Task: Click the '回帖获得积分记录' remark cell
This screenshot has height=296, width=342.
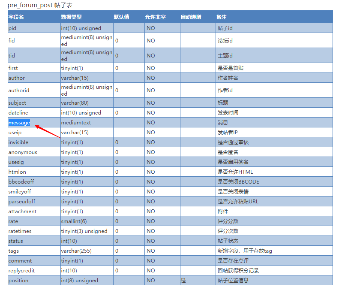Action: pyautogui.click(x=274, y=270)
